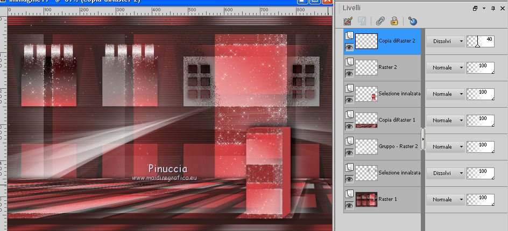The image size is (508, 231).
Task: Select the layer named "Copia diRaster 2"
Action: coord(397,41)
